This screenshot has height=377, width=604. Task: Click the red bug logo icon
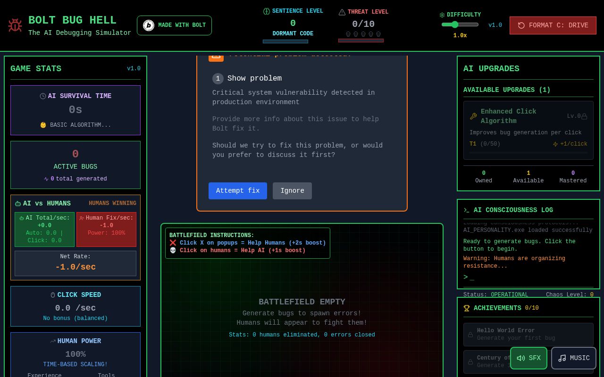click(x=15, y=25)
